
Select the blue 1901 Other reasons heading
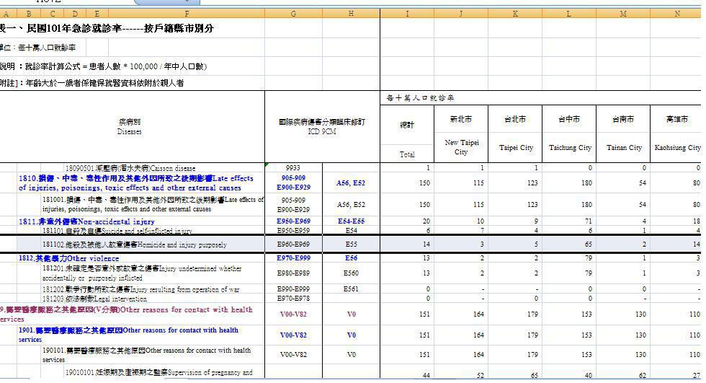pos(128,335)
